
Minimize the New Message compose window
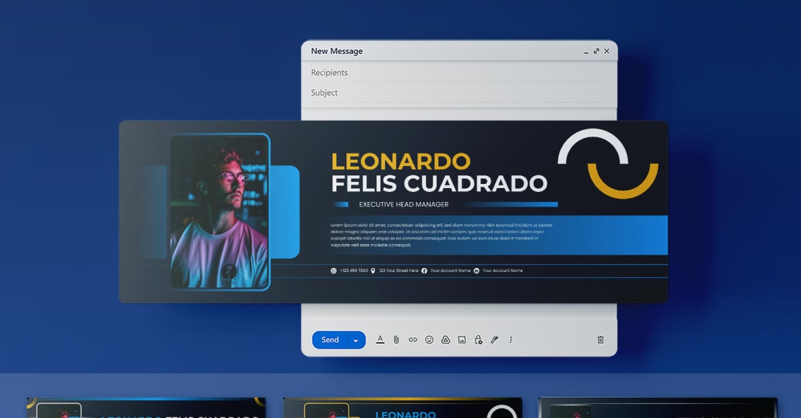[x=586, y=51]
